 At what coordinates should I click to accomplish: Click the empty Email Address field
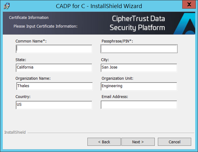pyautogui.click(x=139, y=105)
